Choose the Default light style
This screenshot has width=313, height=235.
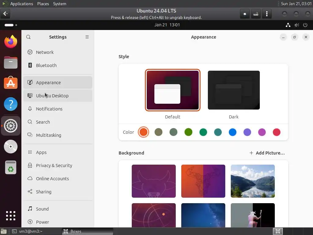tap(173, 90)
